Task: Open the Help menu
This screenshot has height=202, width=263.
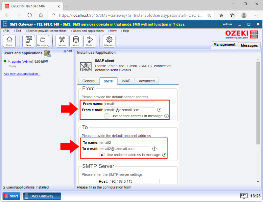Action: [126, 31]
